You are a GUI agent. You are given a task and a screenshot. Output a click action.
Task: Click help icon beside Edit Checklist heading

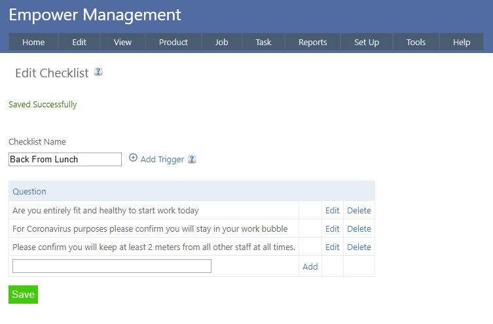pos(98,72)
